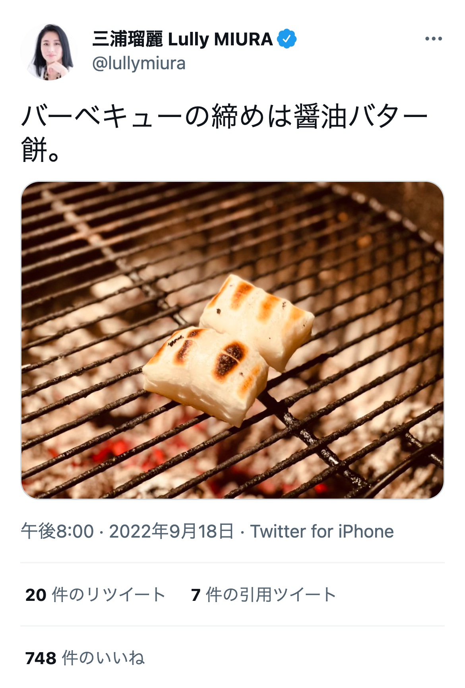Click the Lully MIURA English name text
The width and height of the screenshot is (465, 688).
click(220, 39)
